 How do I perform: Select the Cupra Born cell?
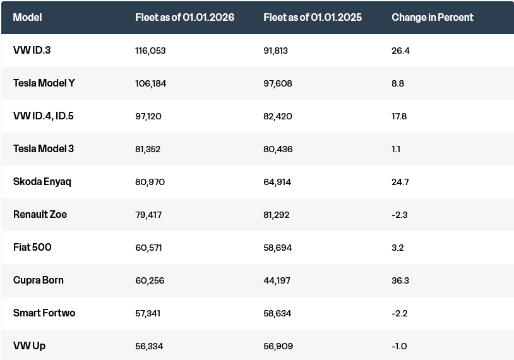pyautogui.click(x=39, y=280)
